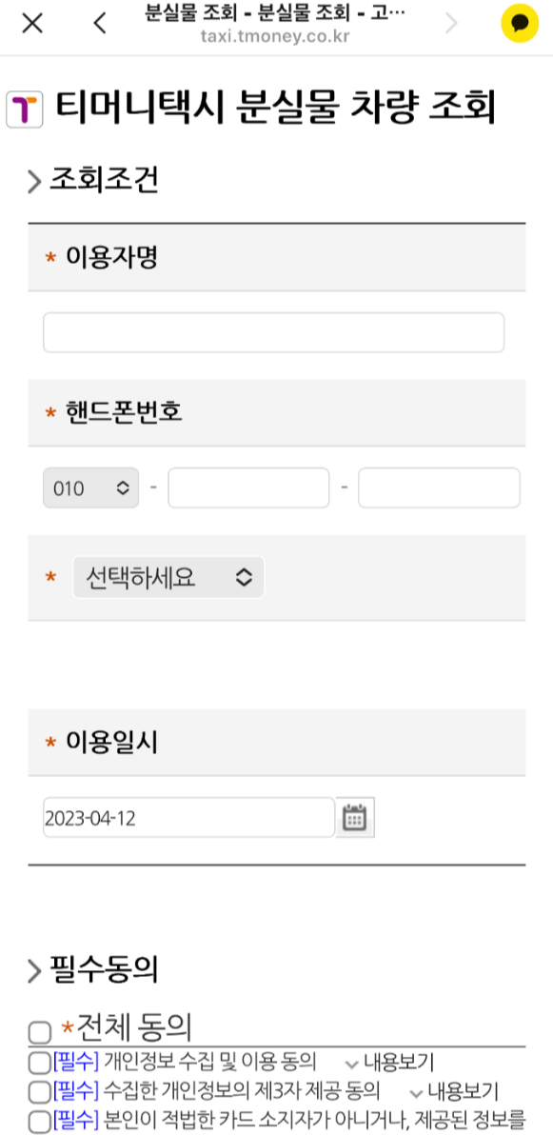
Task: Click the Tmoney logo icon
Action: [x=24, y=109]
